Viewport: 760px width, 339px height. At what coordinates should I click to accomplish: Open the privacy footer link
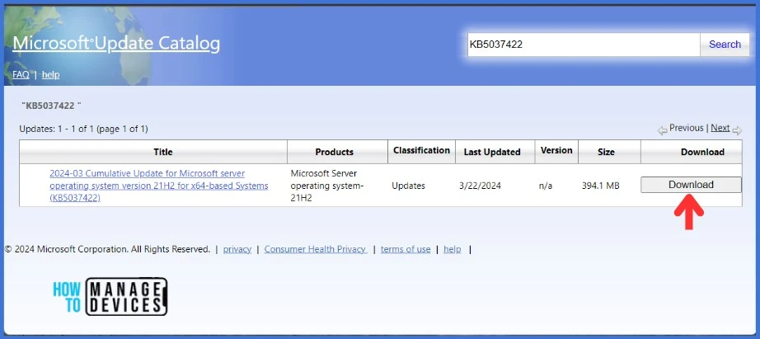point(237,249)
